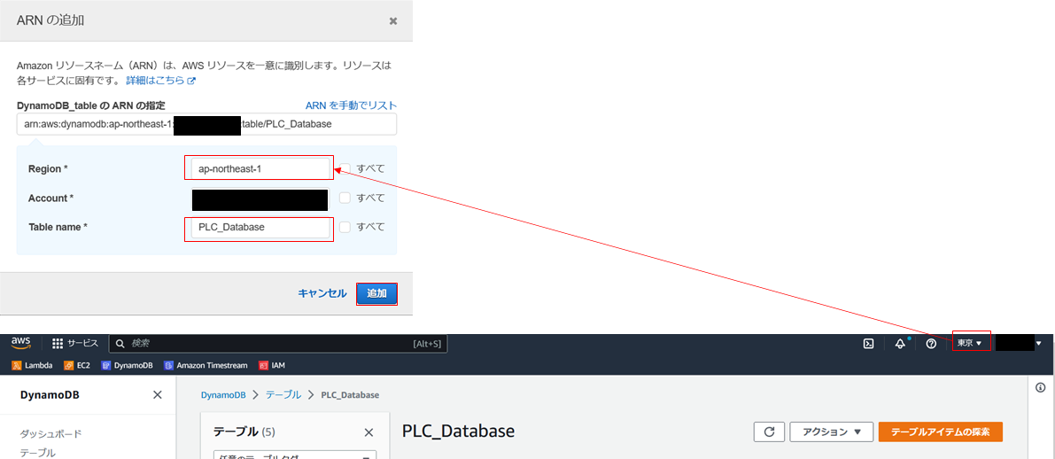Viewport: 1055px width, 459px height.
Task: Check すべて checkbox for Region
Action: tap(345, 168)
